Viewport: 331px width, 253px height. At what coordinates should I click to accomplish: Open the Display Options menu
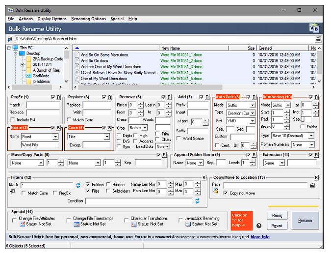coord(52,19)
